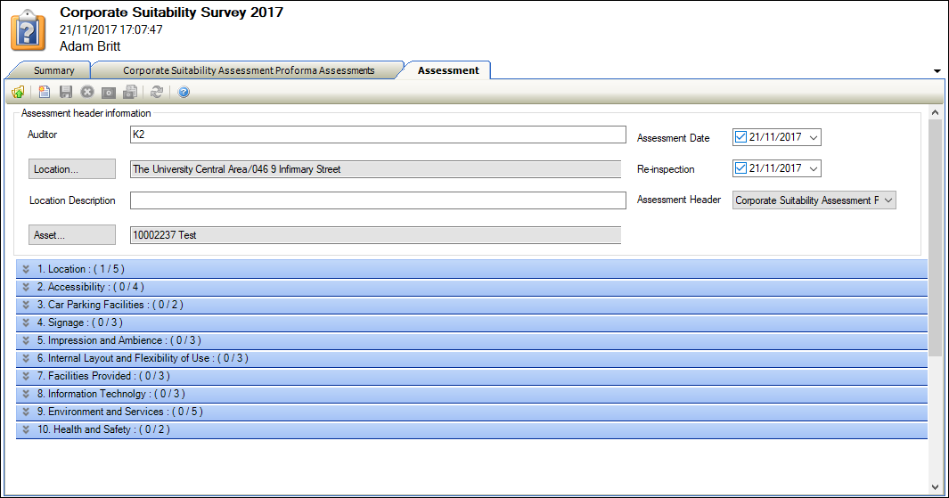Image resolution: width=949 pixels, height=498 pixels.
Task: Click the New document toolbar icon
Action: (45, 92)
